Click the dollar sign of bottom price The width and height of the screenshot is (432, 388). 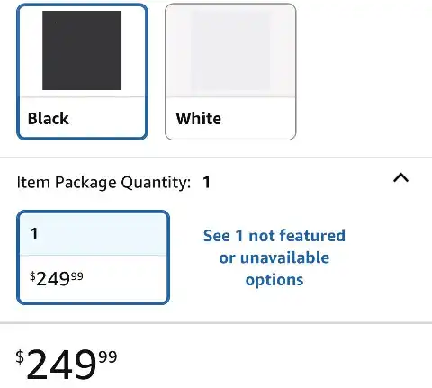(x=20, y=357)
